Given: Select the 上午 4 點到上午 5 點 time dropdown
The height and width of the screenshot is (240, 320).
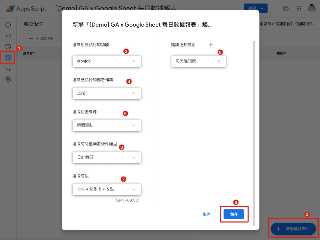Looking at the screenshot, I should pyautogui.click(x=106, y=189).
